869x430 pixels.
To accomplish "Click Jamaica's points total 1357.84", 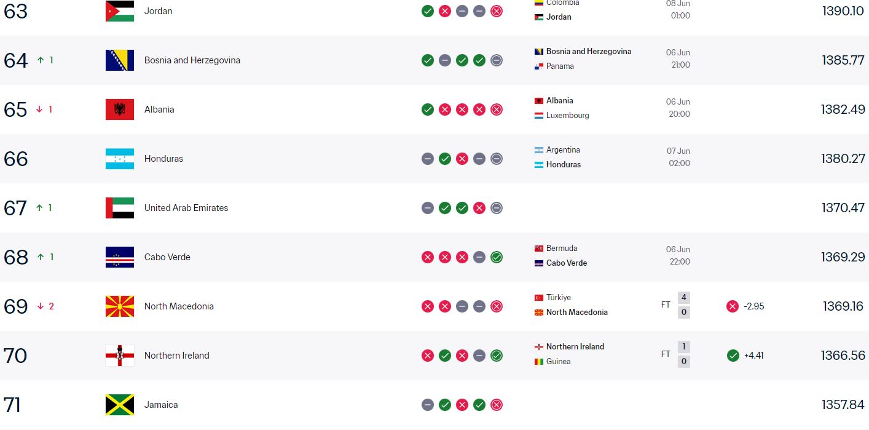I will (843, 405).
